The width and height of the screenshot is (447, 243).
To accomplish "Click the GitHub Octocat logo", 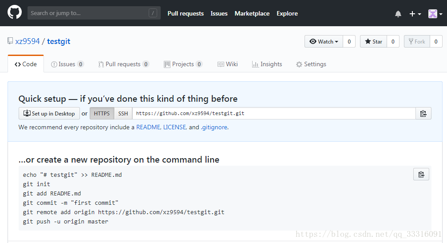I will 15,13.
